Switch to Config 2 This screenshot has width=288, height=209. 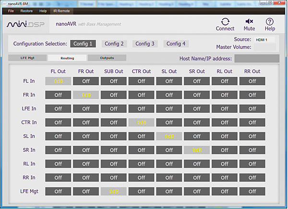[114, 44]
